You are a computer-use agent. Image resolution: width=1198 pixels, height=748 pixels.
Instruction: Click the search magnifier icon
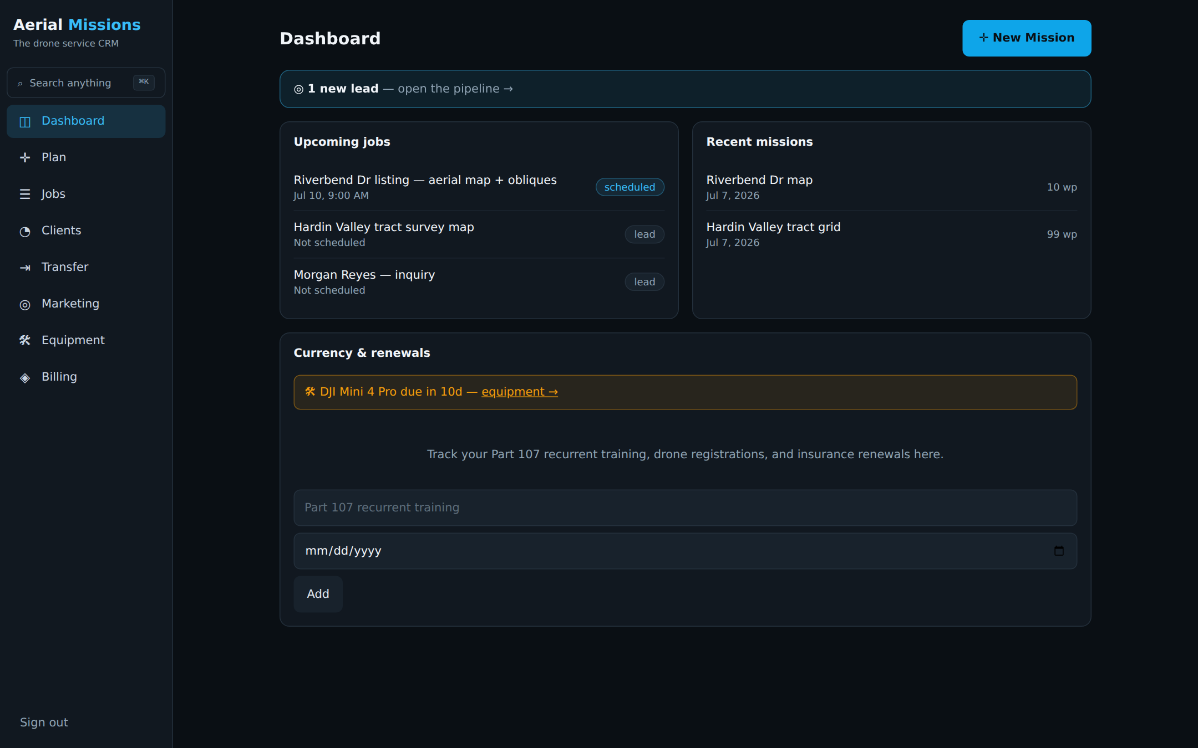(x=20, y=84)
